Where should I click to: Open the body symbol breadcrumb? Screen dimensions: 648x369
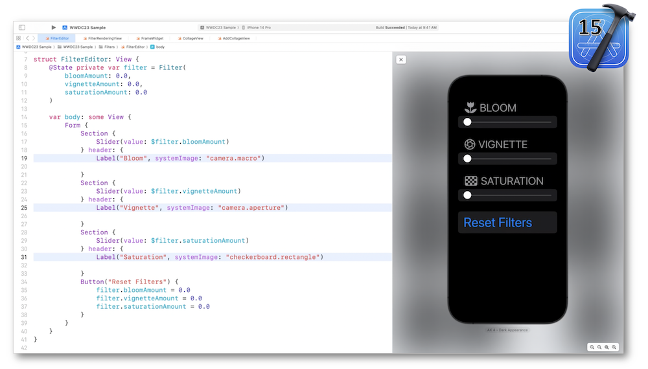157,47
